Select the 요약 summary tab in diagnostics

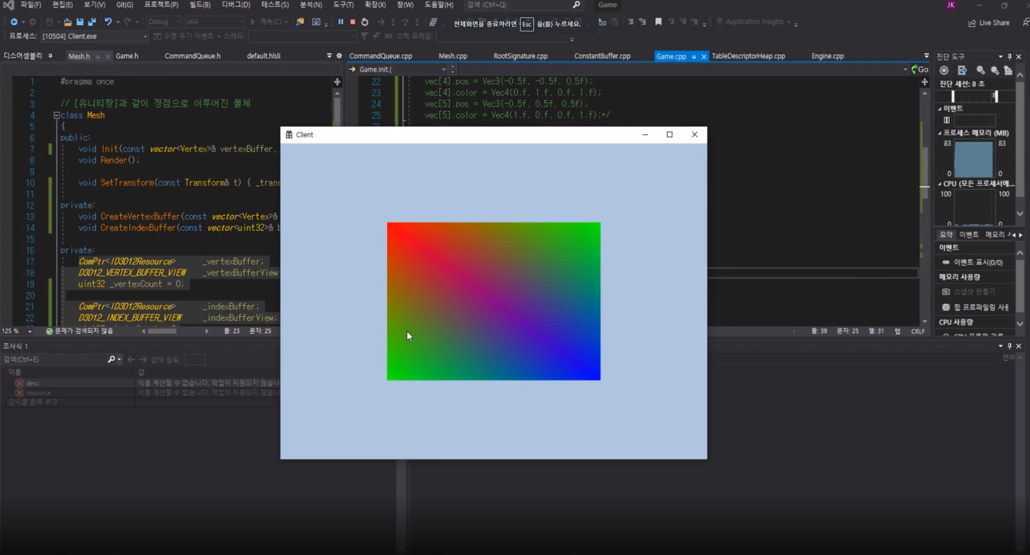pyautogui.click(x=946, y=235)
